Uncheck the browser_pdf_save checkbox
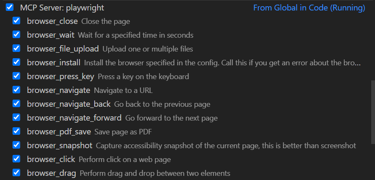375x180 pixels. pyautogui.click(x=16, y=131)
